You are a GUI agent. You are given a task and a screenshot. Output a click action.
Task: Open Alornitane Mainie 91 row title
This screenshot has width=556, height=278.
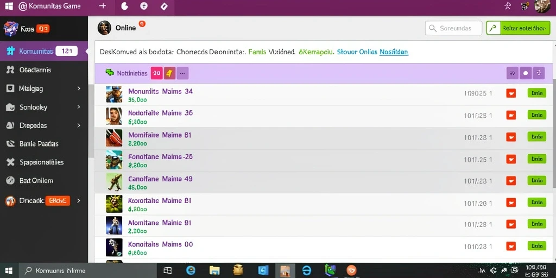[x=160, y=223]
